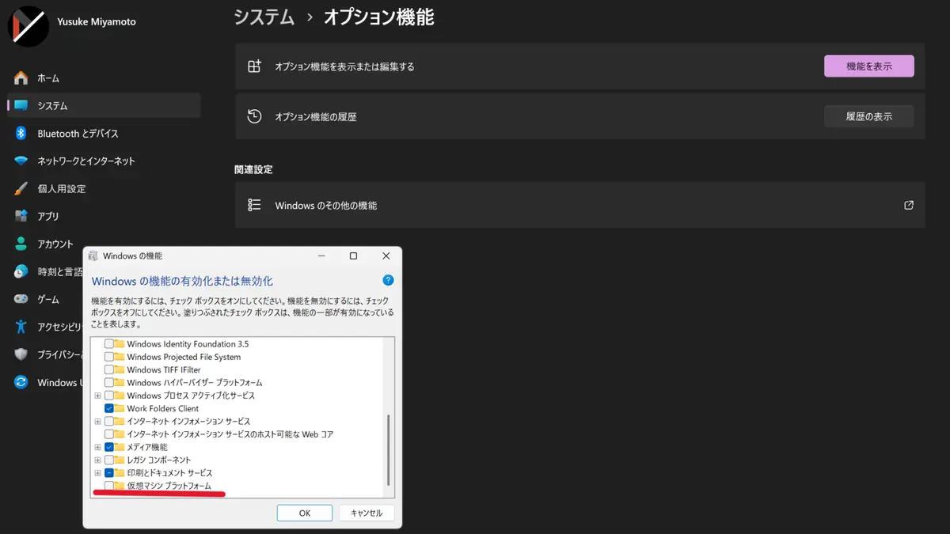950x534 pixels.
Task: Click the Gaming controller icon
Action: [x=21, y=300]
